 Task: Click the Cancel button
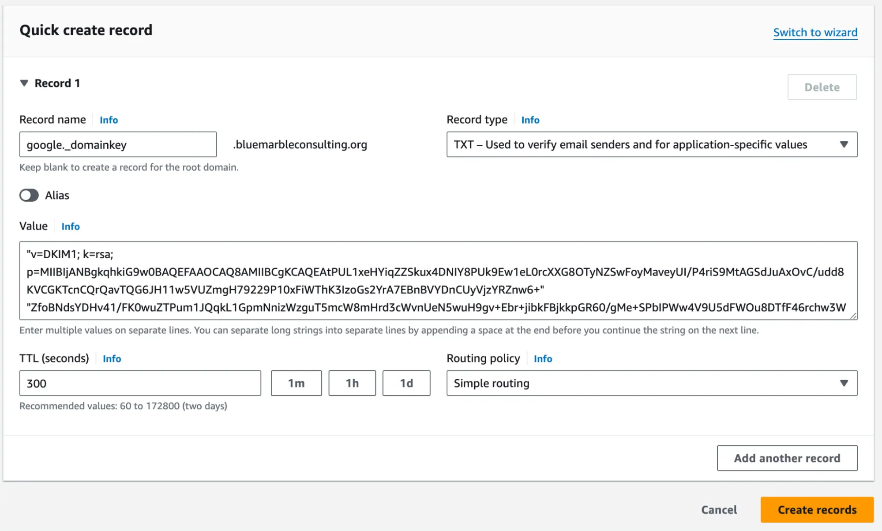[x=719, y=509]
